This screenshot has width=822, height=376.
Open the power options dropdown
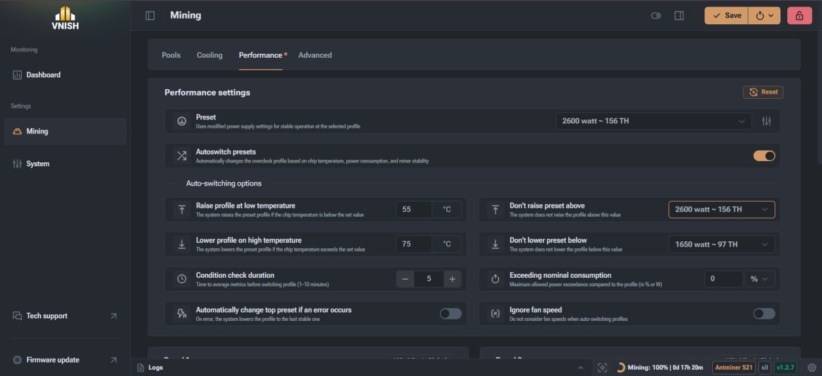click(x=765, y=15)
